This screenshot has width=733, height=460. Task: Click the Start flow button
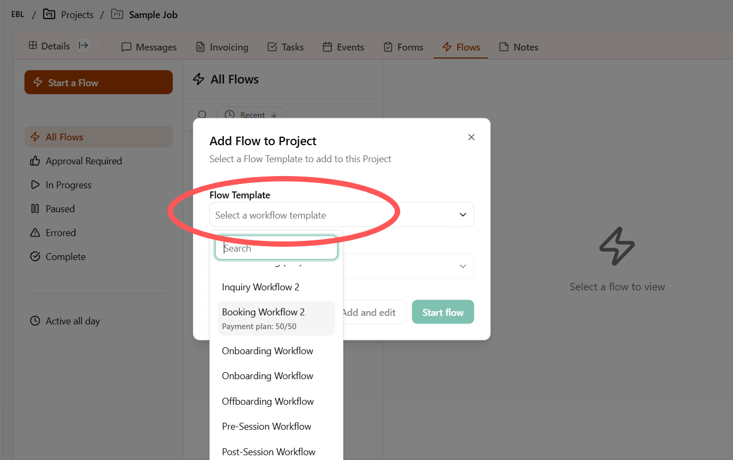point(443,312)
